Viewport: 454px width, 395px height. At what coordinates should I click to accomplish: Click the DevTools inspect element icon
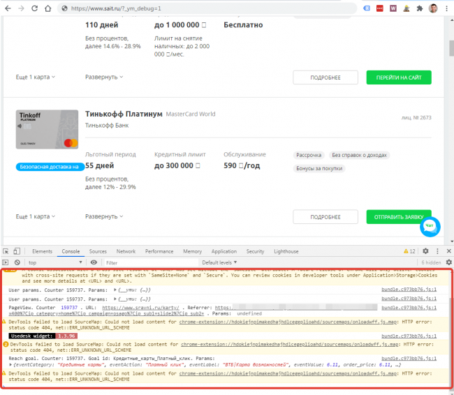[x=6, y=251]
